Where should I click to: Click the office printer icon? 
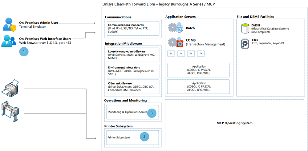pyautogui.click(x=10, y=87)
